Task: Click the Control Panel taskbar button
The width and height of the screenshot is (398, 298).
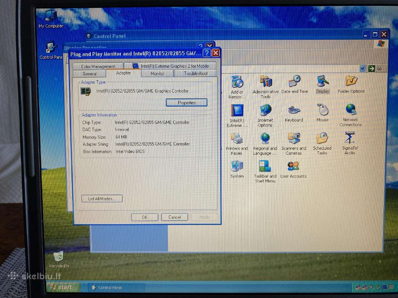Action: click(117, 287)
